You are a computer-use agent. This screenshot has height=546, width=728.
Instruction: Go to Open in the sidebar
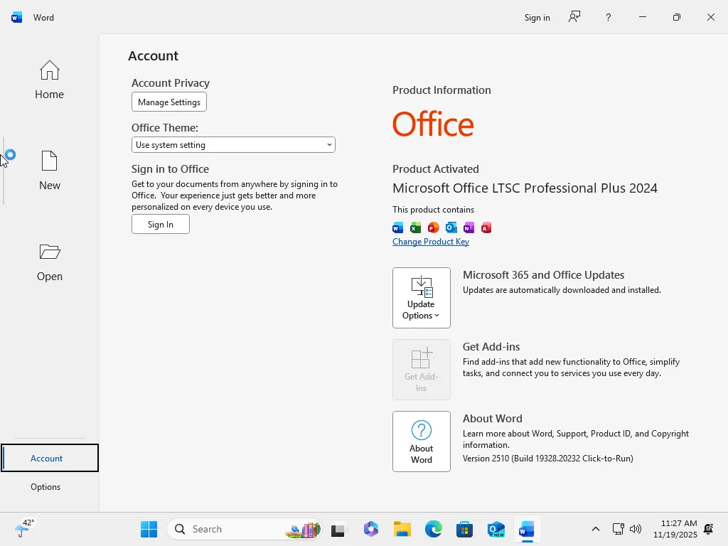coord(49,262)
